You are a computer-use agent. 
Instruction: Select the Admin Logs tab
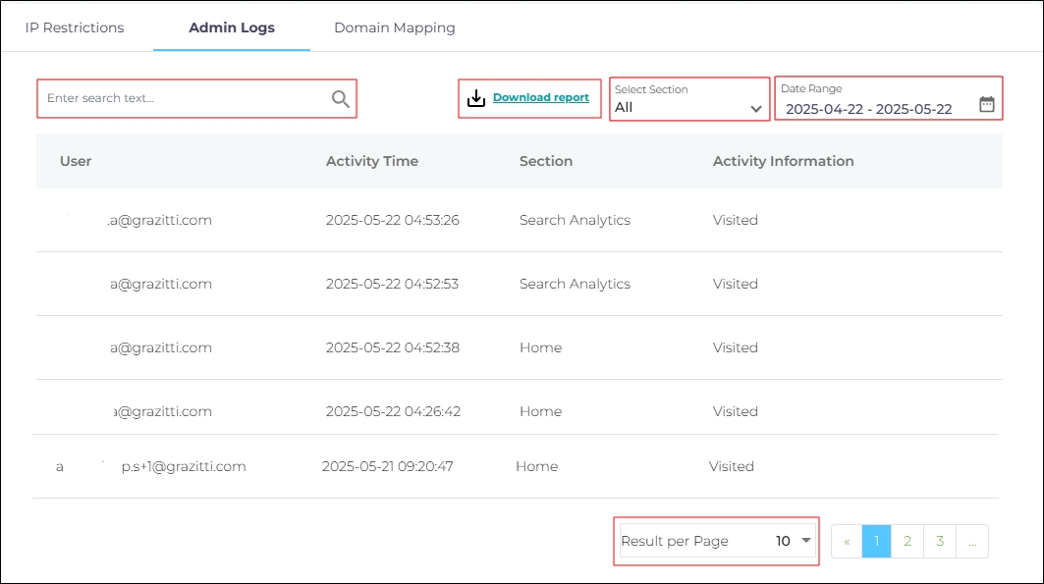[x=232, y=27]
